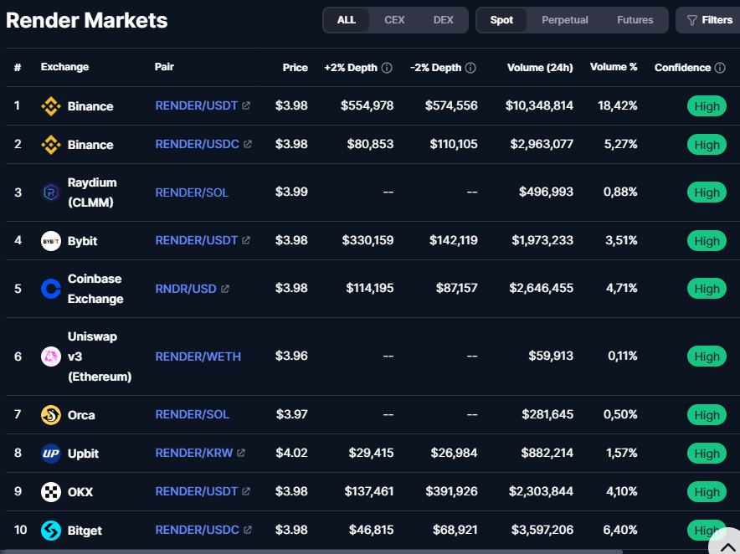
Task: Click the external link icon beside RNDR/USD
Action: 225,289
